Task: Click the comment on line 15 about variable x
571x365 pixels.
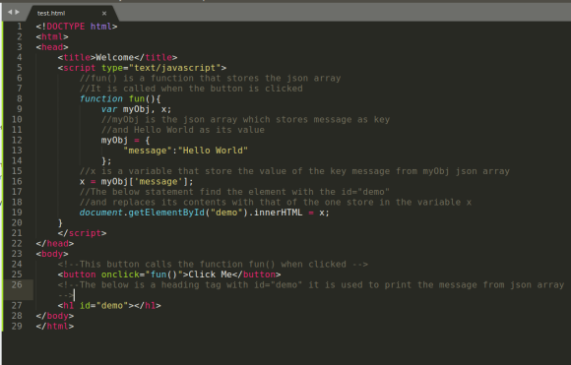Action: click(294, 171)
